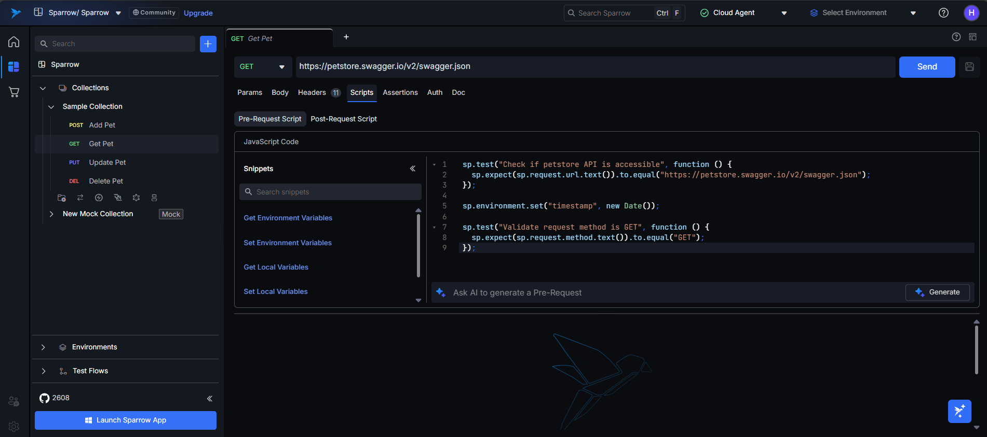Open the GET method dropdown
Image resolution: width=987 pixels, height=437 pixels.
coord(262,67)
